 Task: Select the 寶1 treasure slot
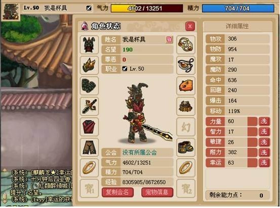(89, 188)
